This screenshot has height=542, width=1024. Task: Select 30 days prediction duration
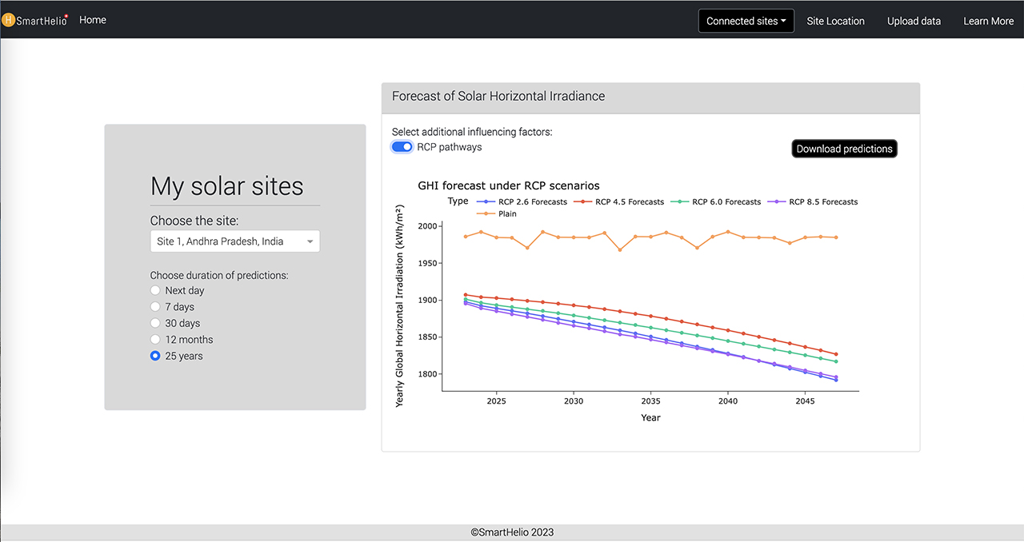click(x=155, y=324)
